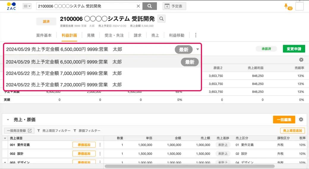The height and width of the screenshot is (169, 309).
Task: Click the search magnifier button in top bar
Action: (x=149, y=6)
